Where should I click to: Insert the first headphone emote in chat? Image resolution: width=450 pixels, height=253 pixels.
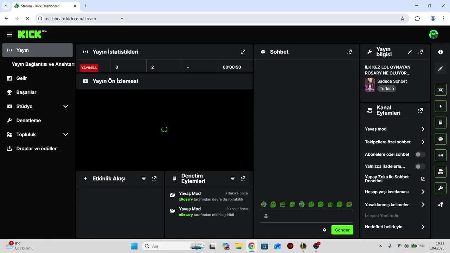point(264,204)
